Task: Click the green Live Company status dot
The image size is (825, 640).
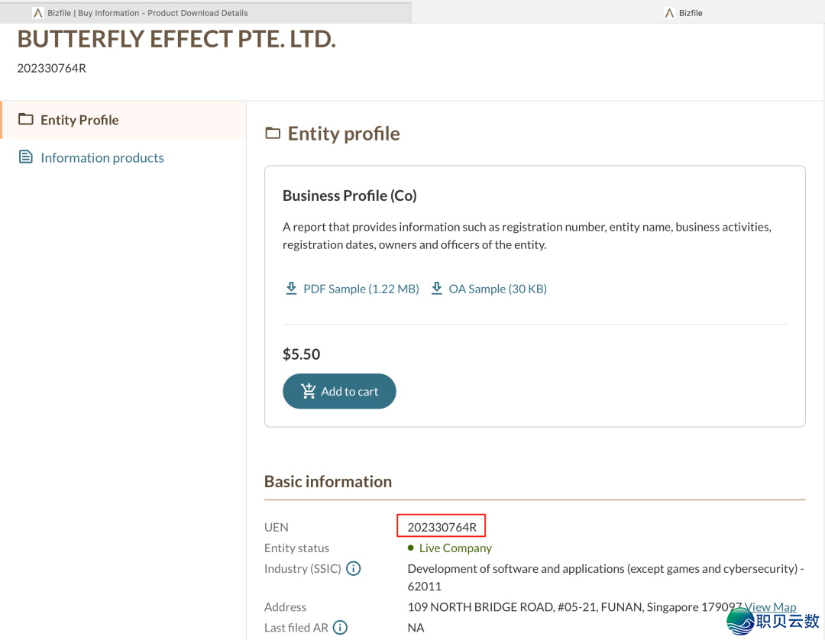Action: pos(411,548)
